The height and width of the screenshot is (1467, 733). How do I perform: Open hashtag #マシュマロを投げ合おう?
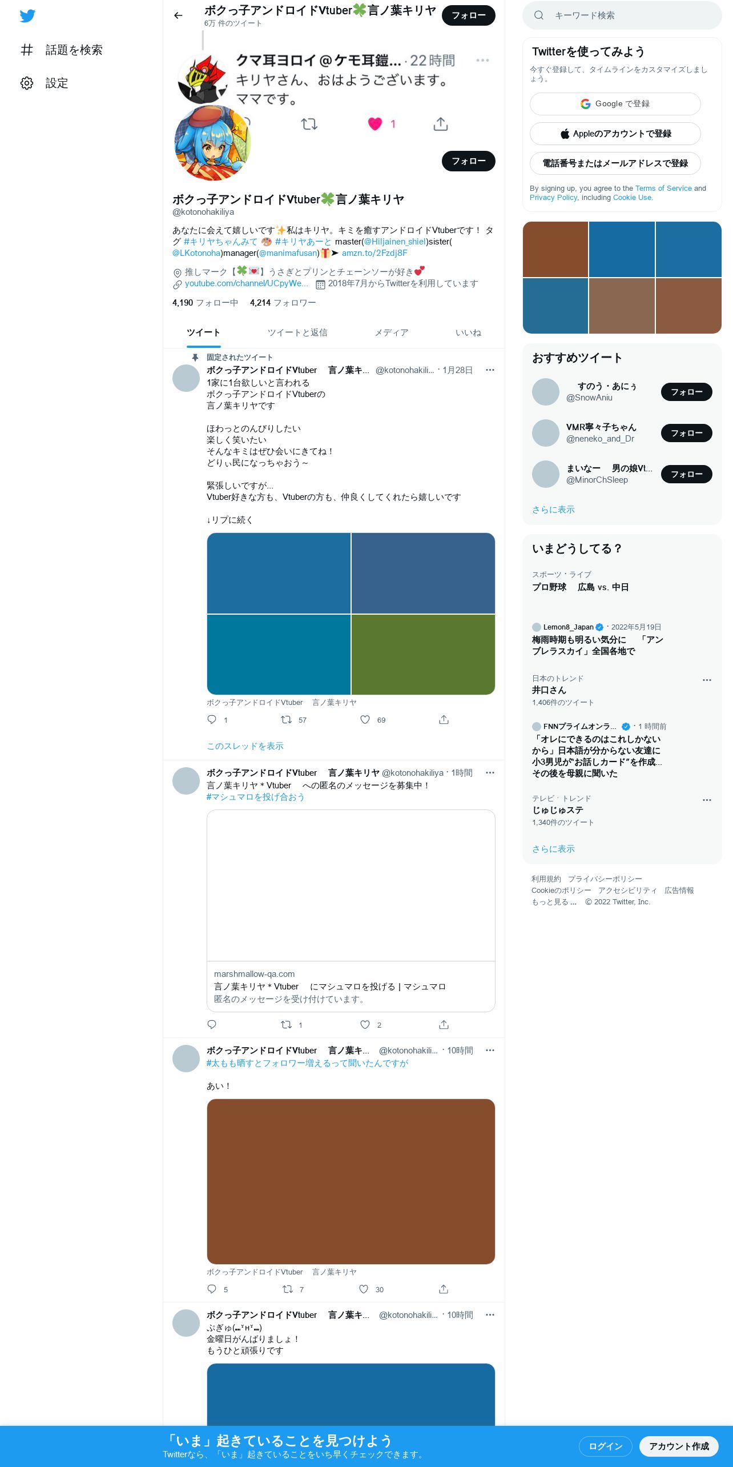coord(255,797)
